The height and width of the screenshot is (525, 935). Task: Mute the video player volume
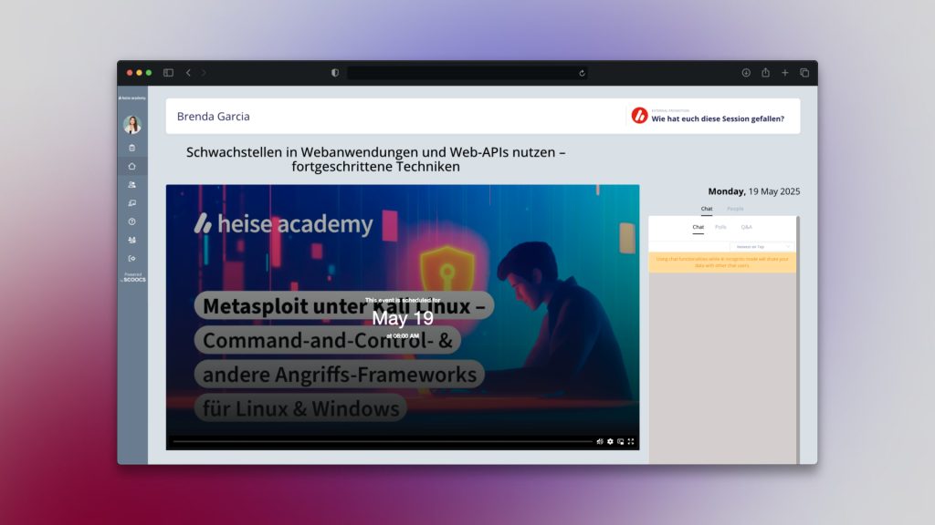[x=600, y=442]
